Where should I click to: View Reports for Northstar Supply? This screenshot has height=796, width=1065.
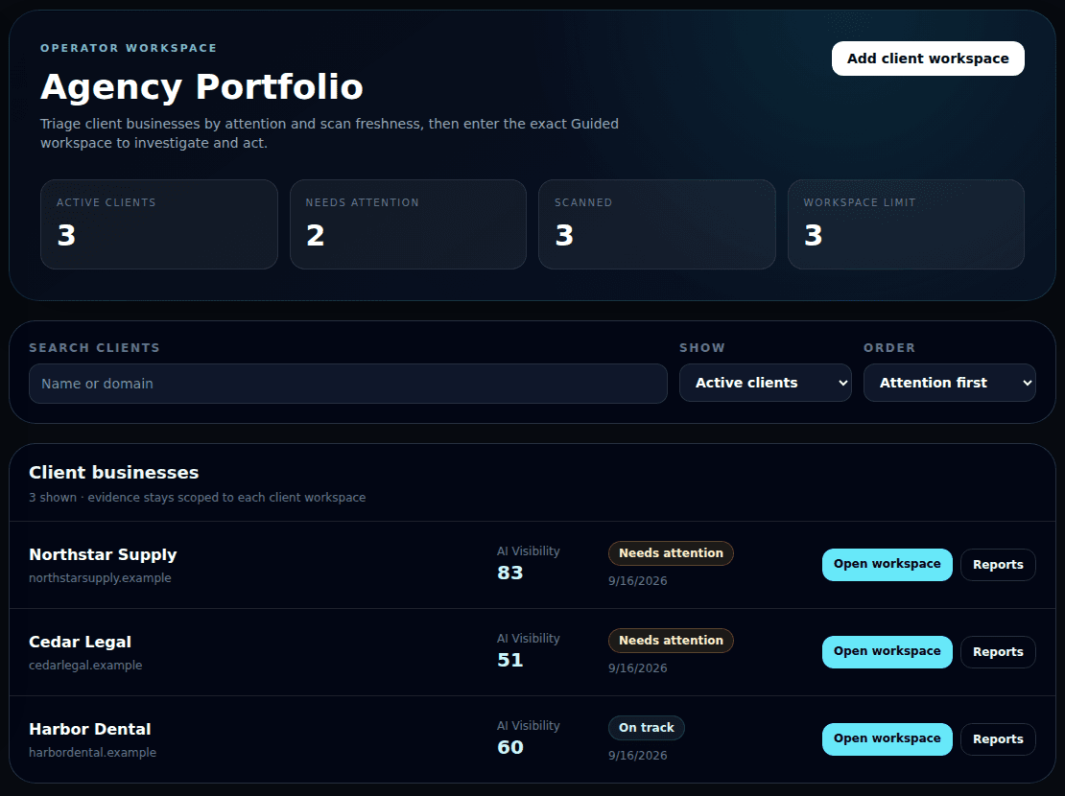(998, 565)
